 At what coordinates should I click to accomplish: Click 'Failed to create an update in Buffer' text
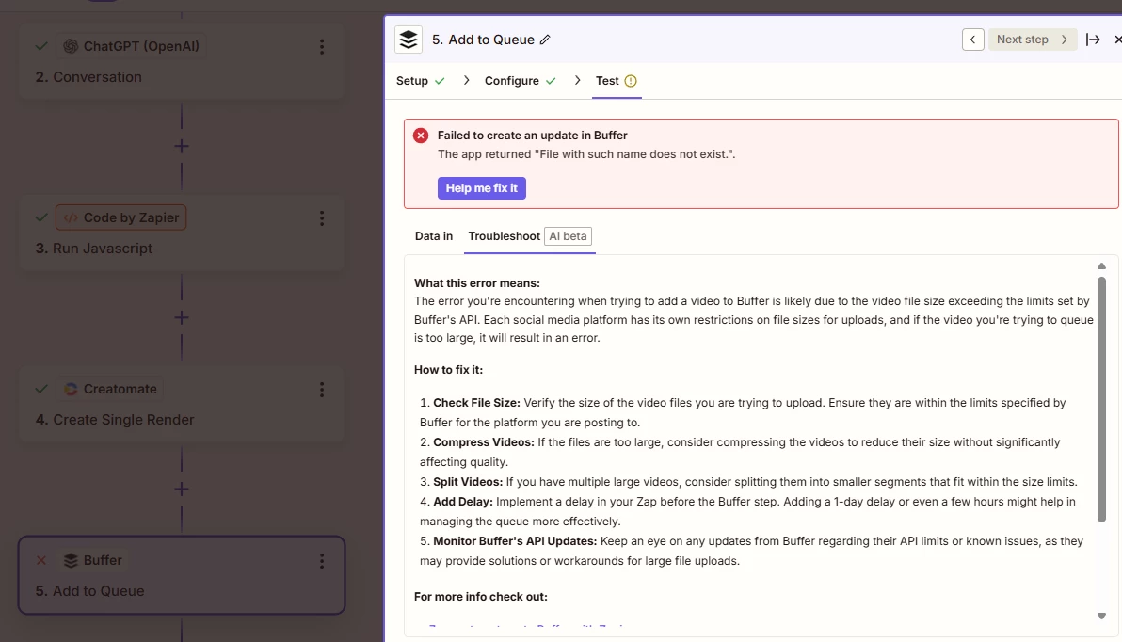533,136
